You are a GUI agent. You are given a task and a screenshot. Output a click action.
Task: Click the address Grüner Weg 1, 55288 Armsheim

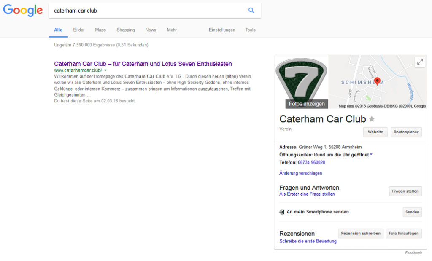tap(330, 147)
